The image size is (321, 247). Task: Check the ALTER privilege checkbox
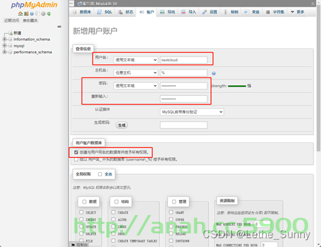coord(114,219)
